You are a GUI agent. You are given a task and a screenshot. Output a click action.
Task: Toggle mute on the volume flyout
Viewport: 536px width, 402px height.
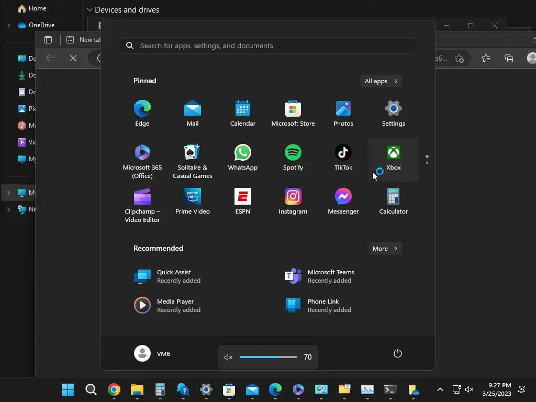tap(228, 357)
